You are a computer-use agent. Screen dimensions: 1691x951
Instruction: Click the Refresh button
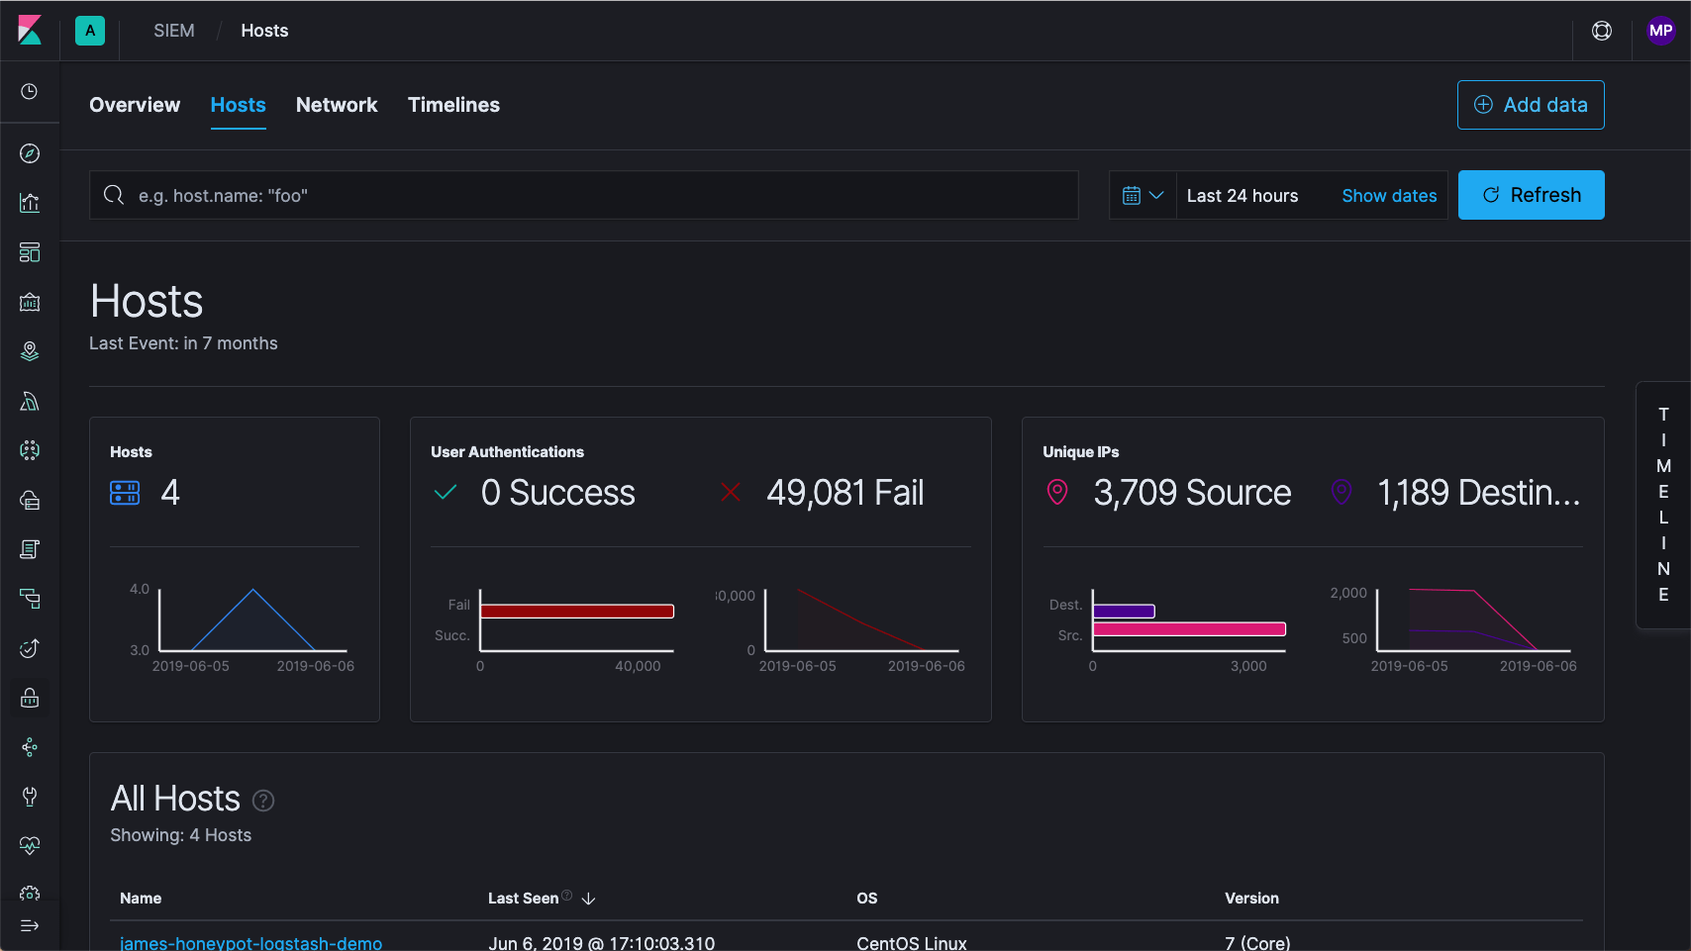tap(1531, 195)
